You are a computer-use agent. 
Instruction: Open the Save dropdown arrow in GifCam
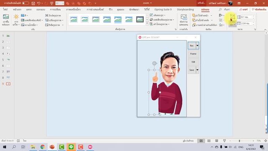pos(197,70)
